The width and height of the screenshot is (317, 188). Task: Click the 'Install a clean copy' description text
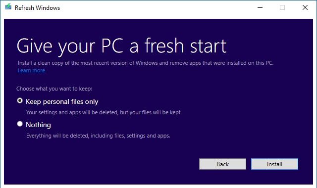(145, 63)
